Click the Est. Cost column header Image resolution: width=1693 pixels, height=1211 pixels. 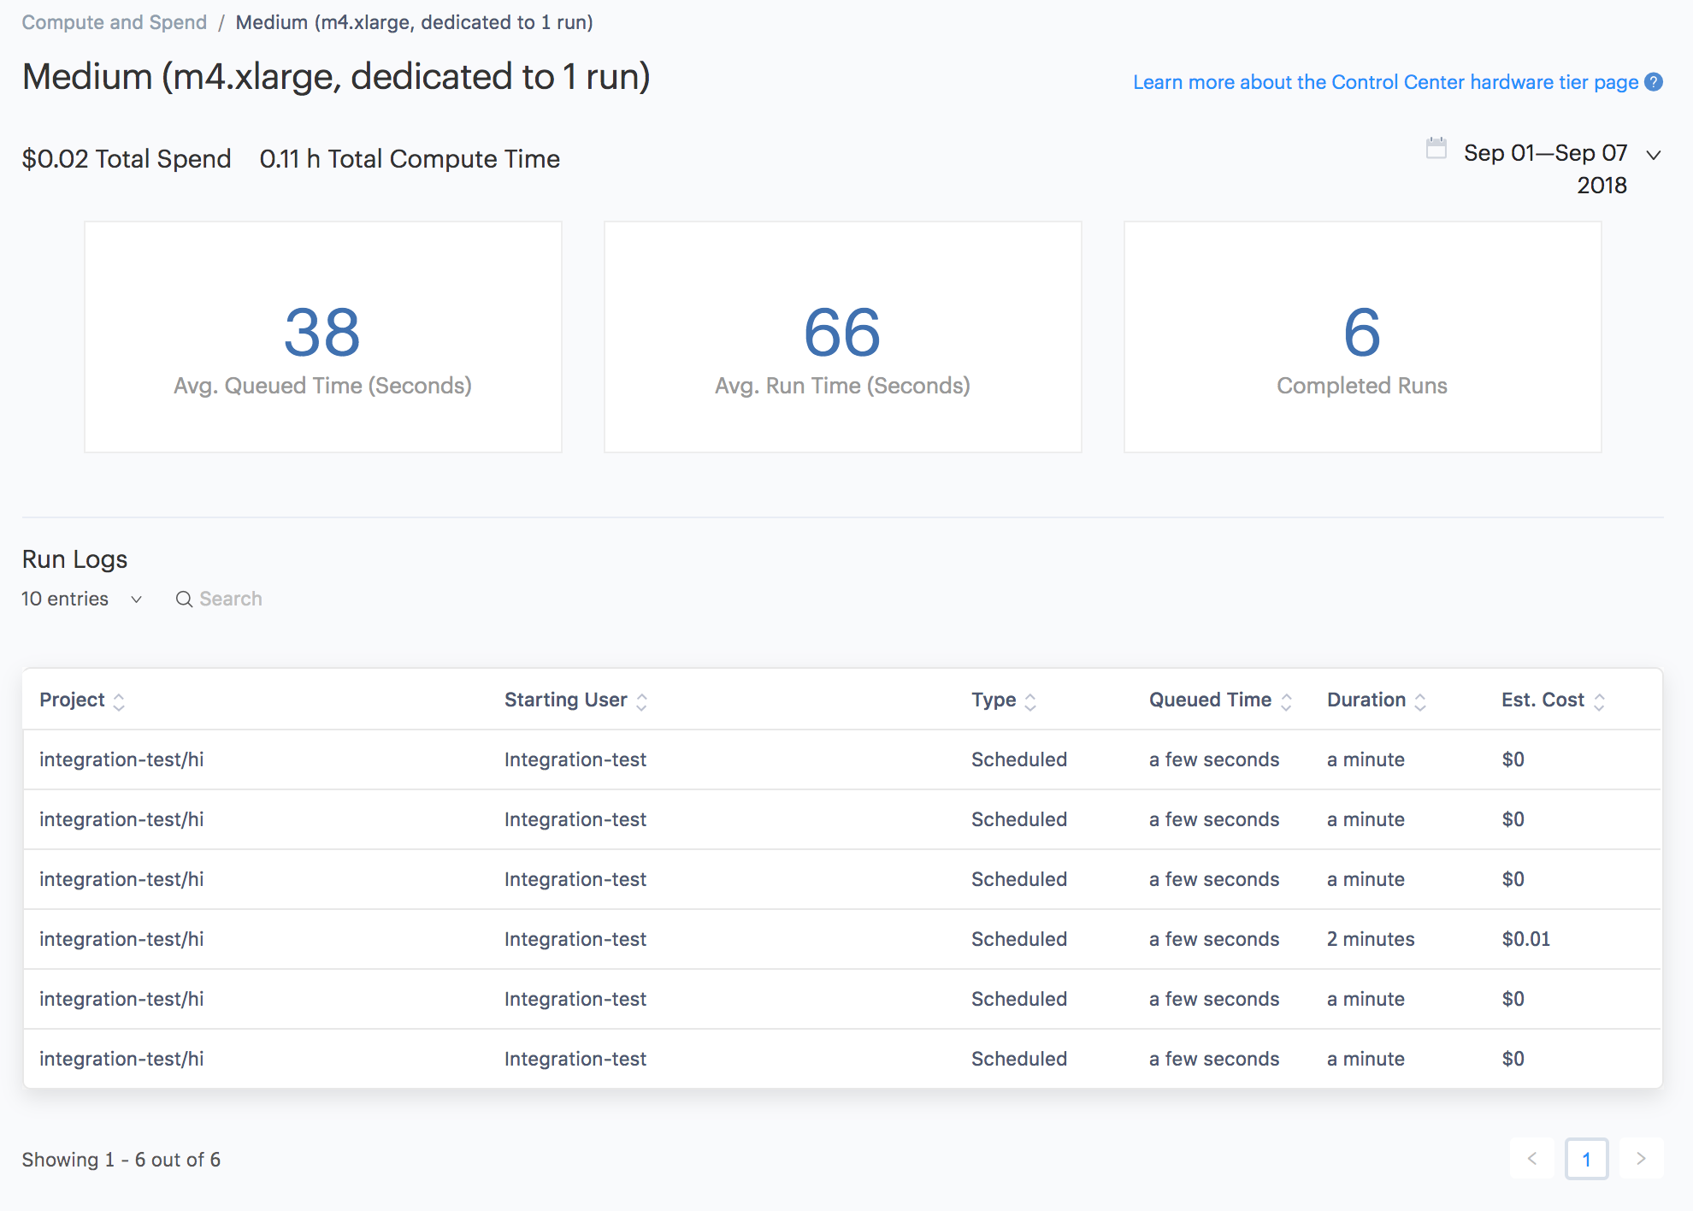[1543, 700]
